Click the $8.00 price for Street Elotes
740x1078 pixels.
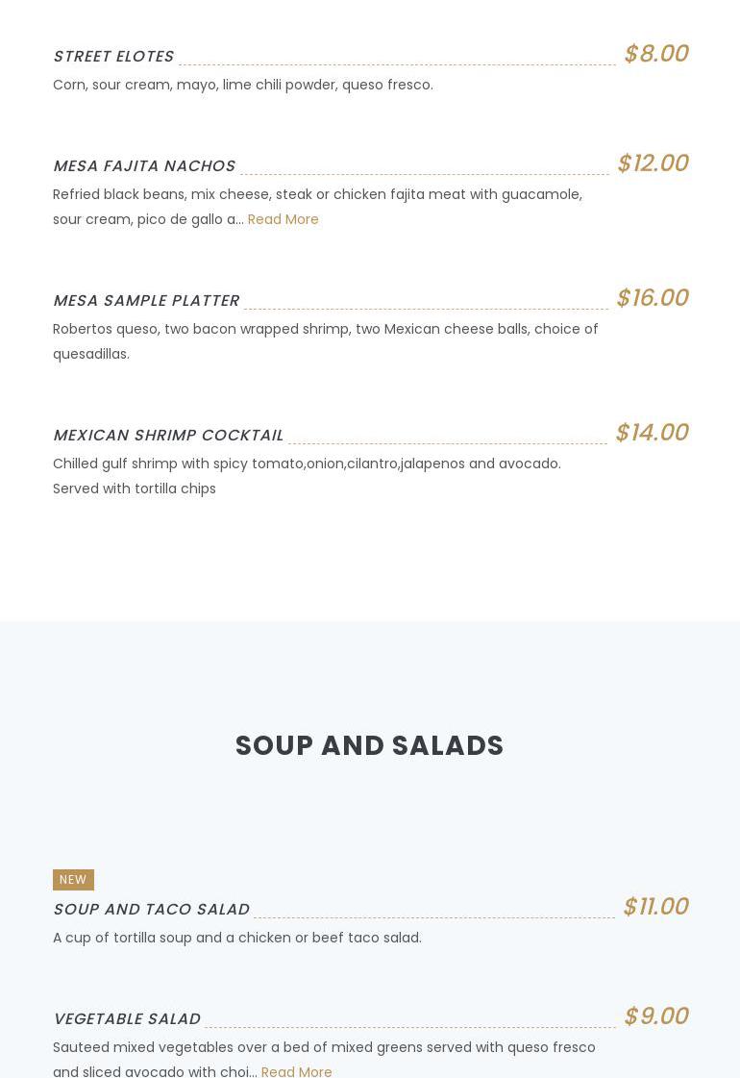(x=655, y=54)
